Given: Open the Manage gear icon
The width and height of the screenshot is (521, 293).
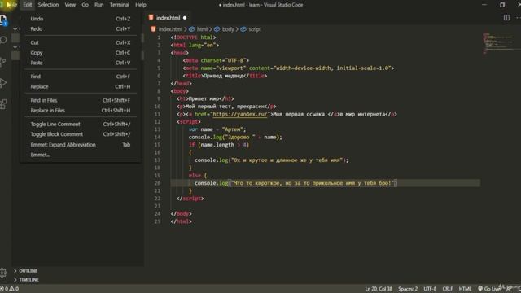Looking at the screenshot, I should point(3,273).
